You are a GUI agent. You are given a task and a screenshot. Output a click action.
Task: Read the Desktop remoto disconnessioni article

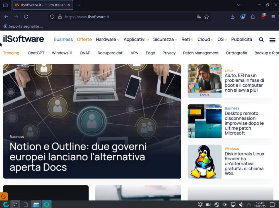244,123
